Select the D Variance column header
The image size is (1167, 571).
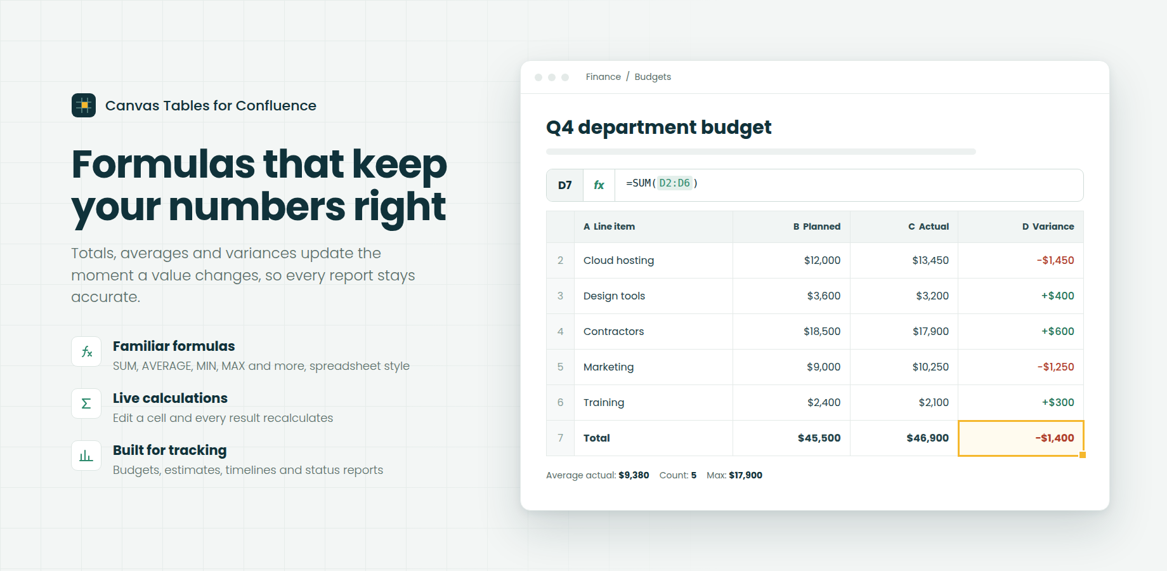pyautogui.click(x=1021, y=226)
